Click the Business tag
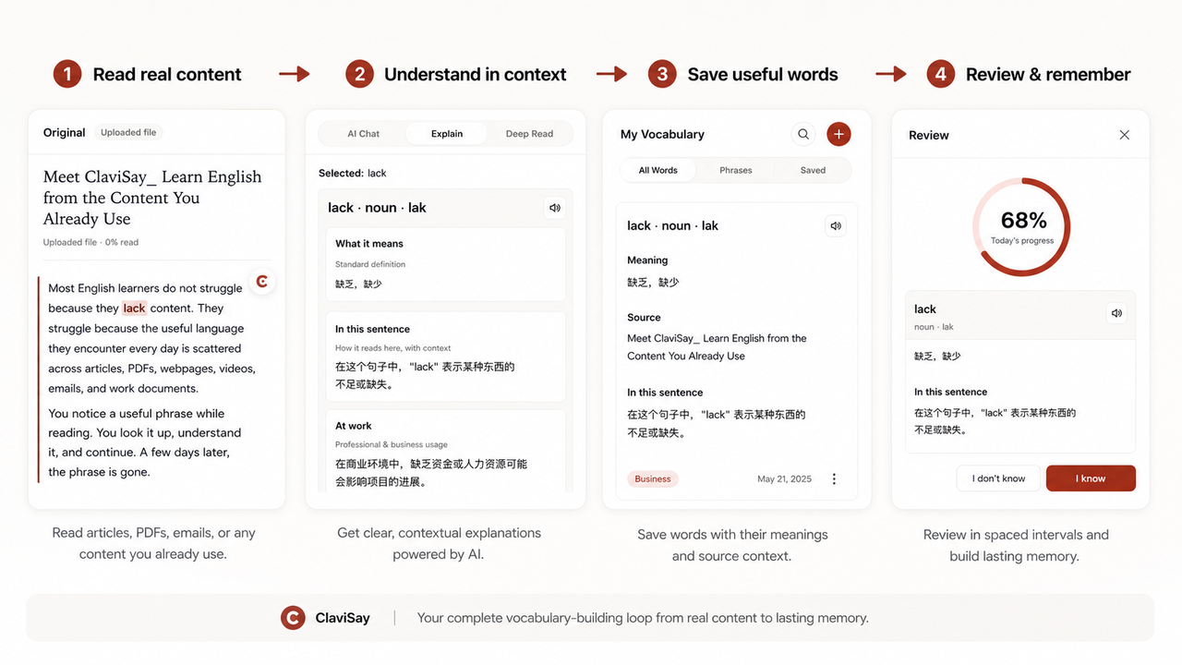Screen dimensions: 1182x665 click(x=653, y=478)
